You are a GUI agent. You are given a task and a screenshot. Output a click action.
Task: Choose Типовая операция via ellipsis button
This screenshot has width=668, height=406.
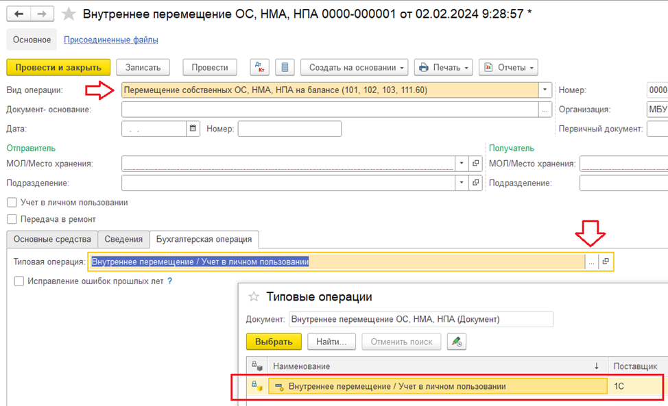coord(591,262)
